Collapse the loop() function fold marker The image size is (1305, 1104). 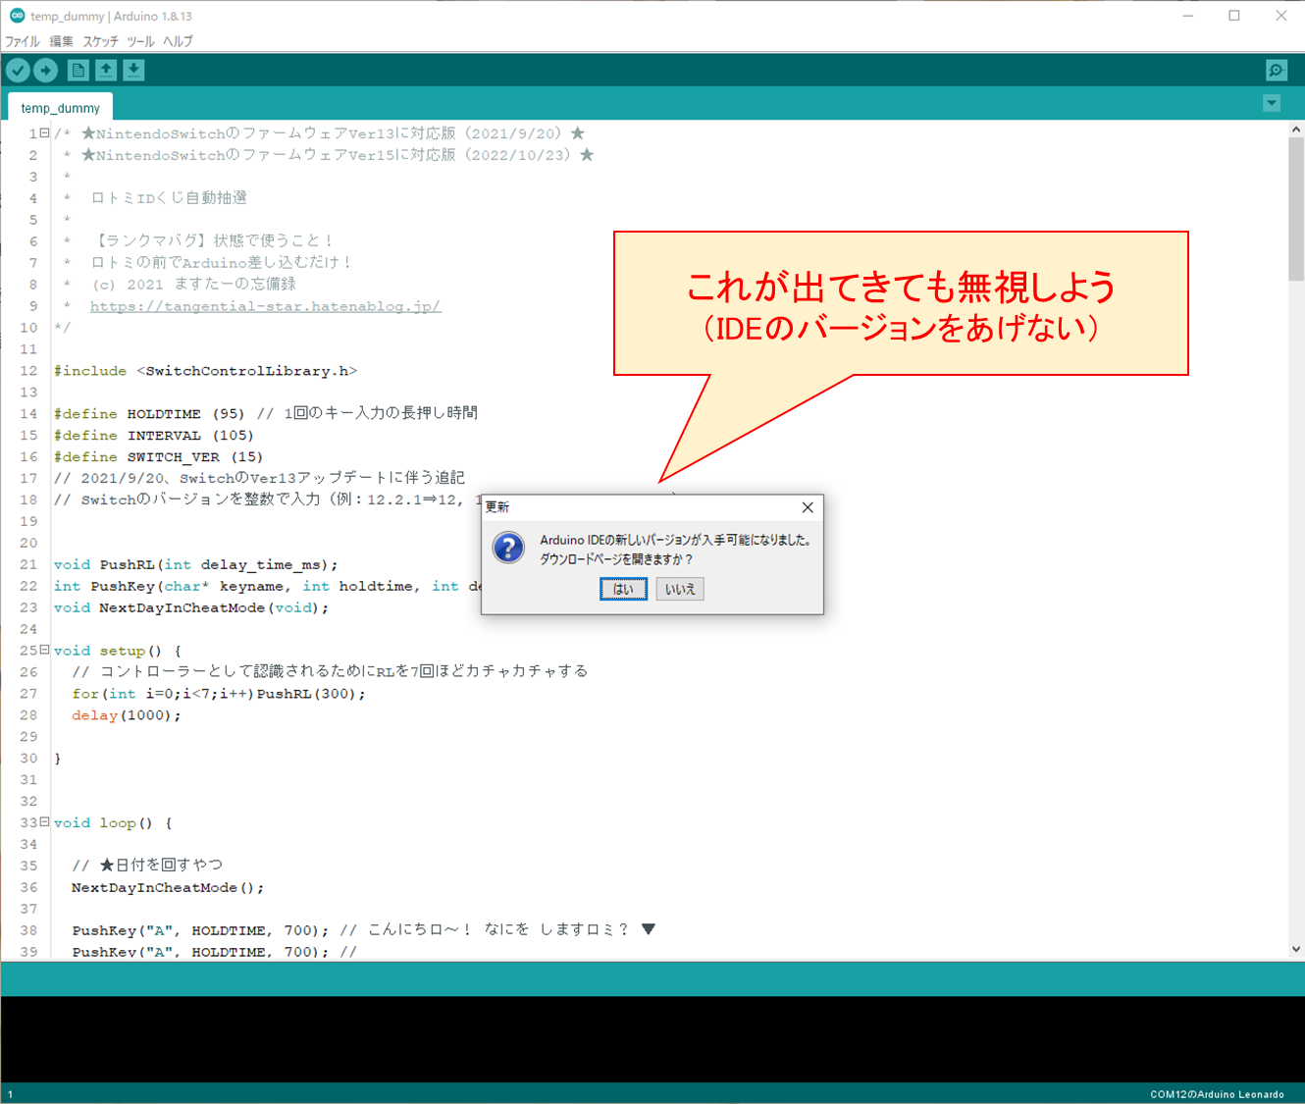44,822
